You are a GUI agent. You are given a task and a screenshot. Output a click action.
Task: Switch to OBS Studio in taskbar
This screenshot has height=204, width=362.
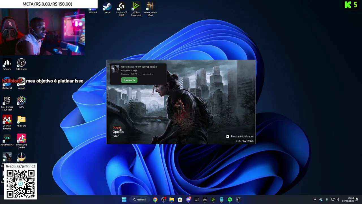[x=163, y=199]
